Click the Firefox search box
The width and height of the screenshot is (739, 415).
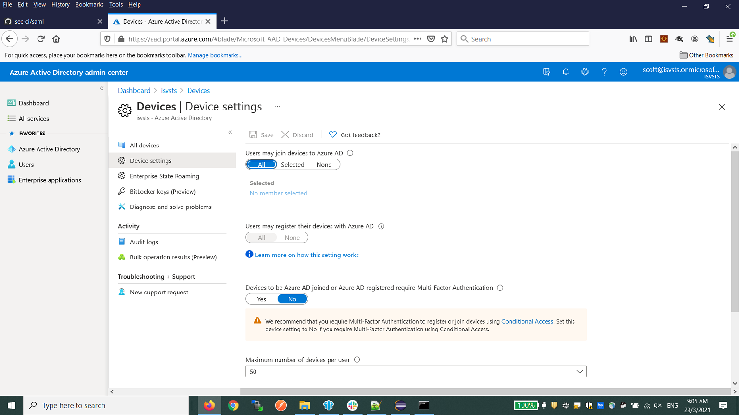pyautogui.click(x=523, y=39)
